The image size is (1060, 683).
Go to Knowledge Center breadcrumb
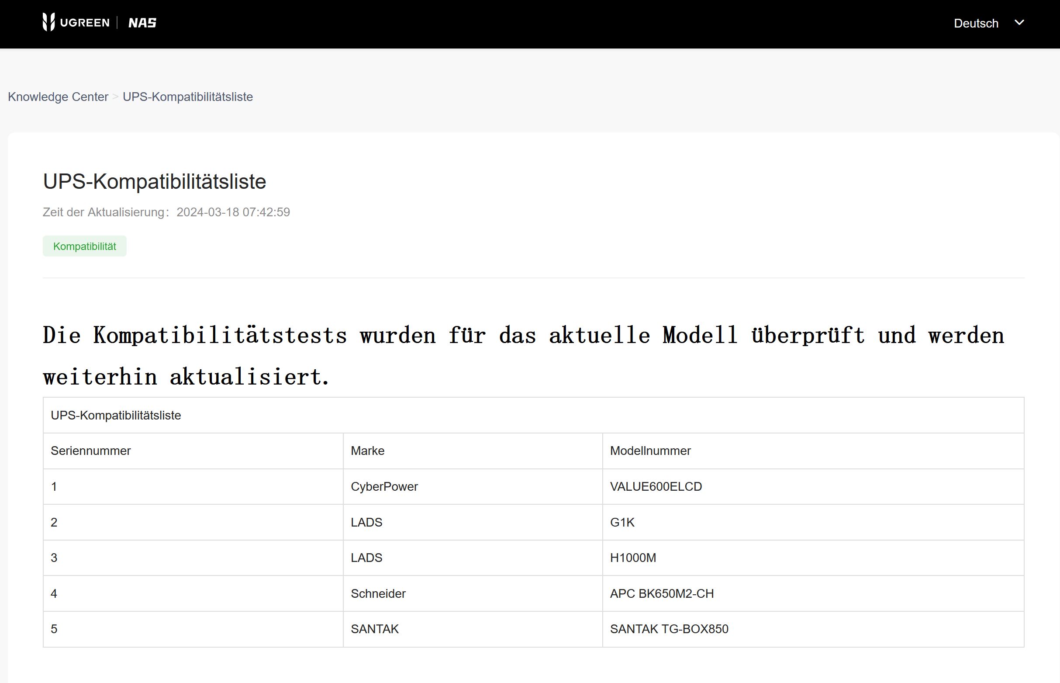(x=58, y=97)
